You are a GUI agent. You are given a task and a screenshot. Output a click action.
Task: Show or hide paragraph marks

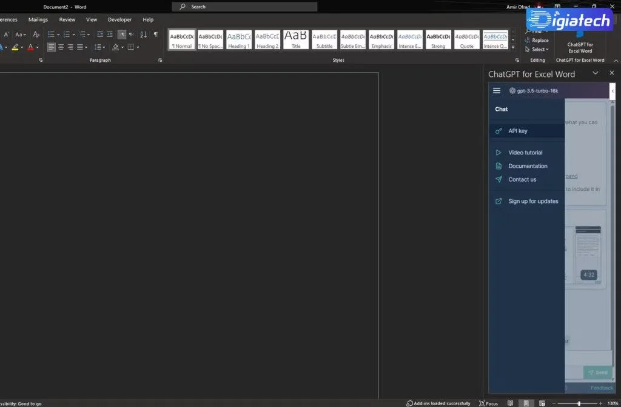point(156,35)
